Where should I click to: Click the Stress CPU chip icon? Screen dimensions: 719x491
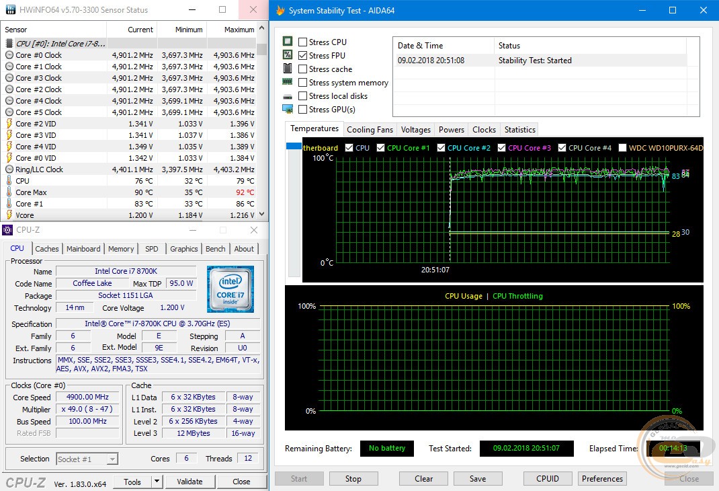pos(288,41)
